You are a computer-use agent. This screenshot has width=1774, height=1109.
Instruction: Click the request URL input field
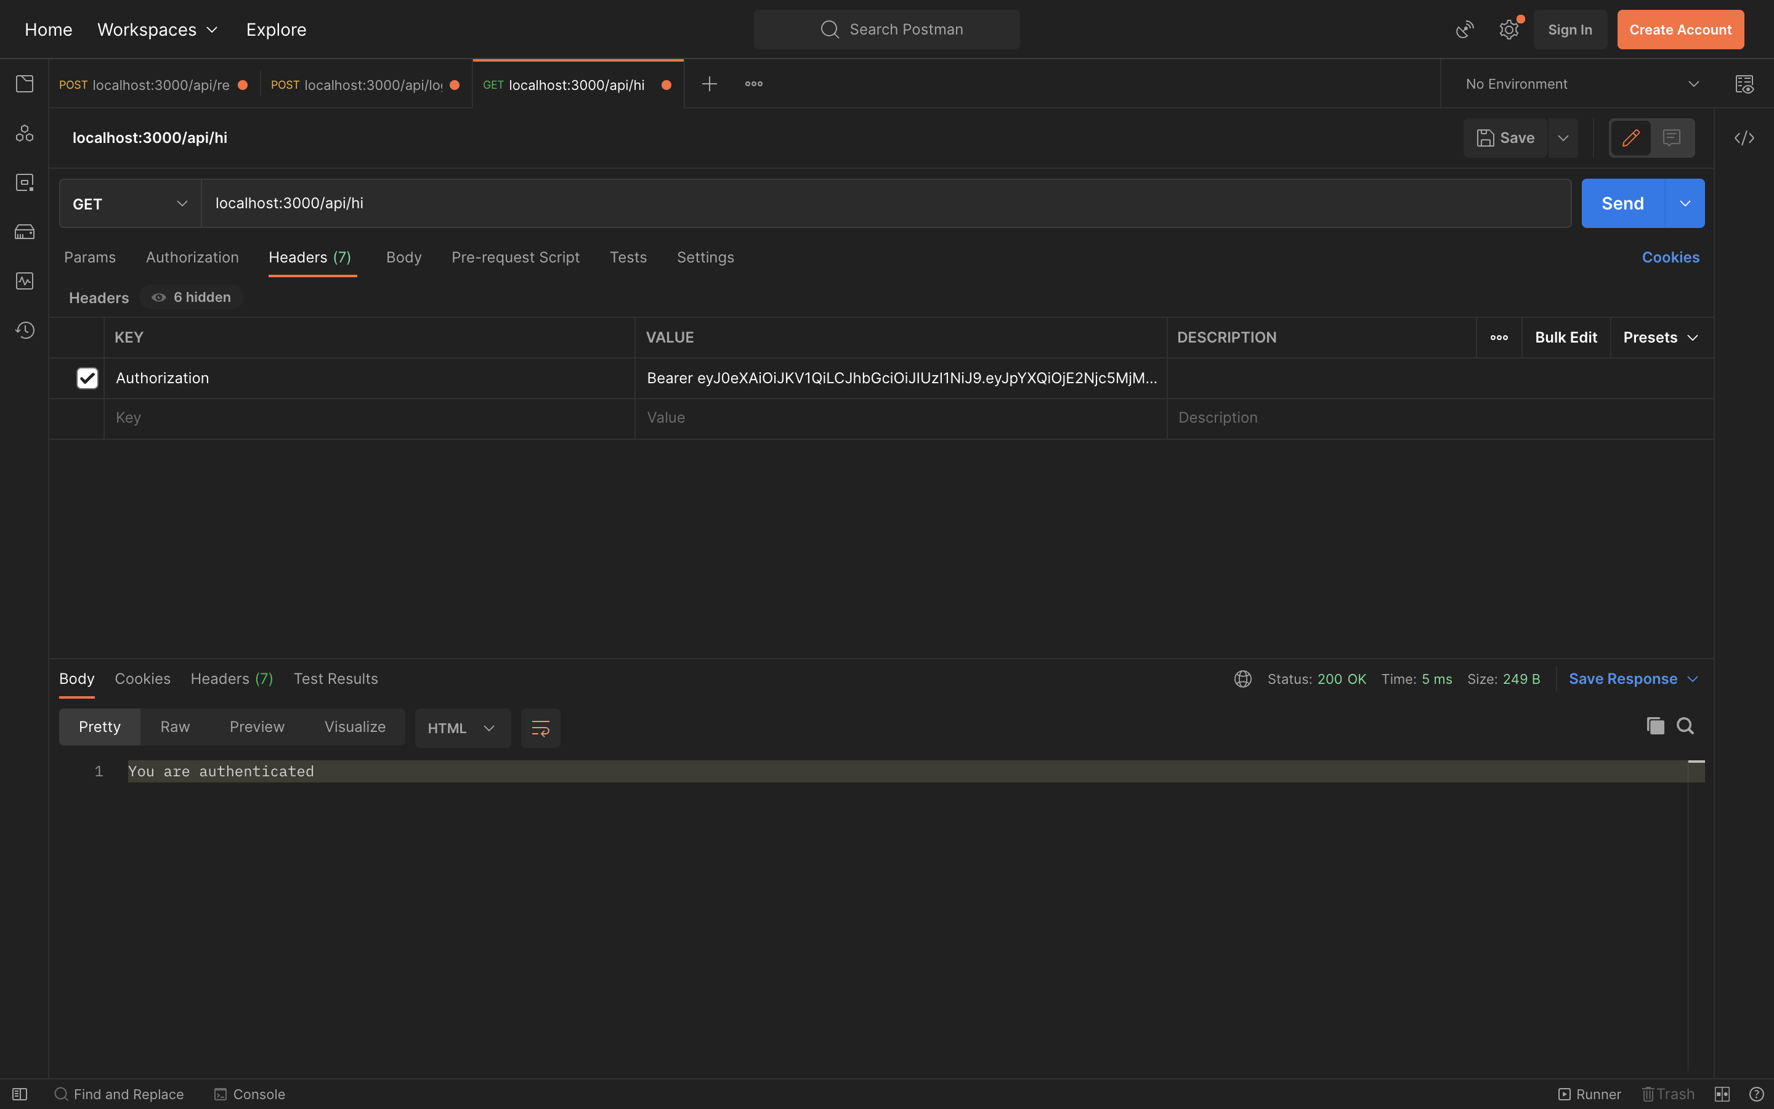[886, 204]
